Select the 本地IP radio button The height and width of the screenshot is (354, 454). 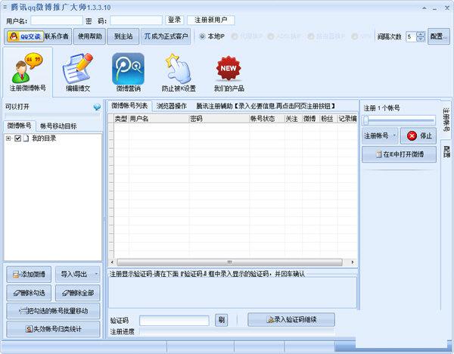[x=202, y=36]
